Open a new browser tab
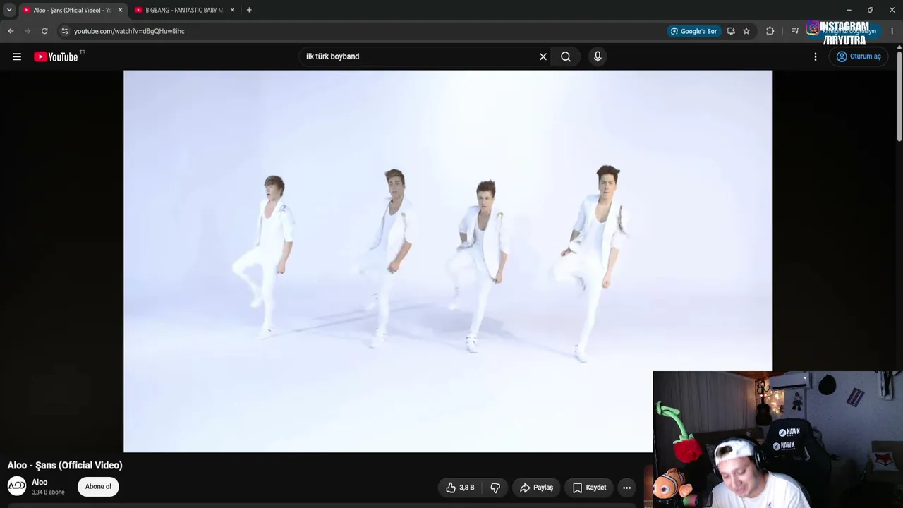 (x=249, y=10)
